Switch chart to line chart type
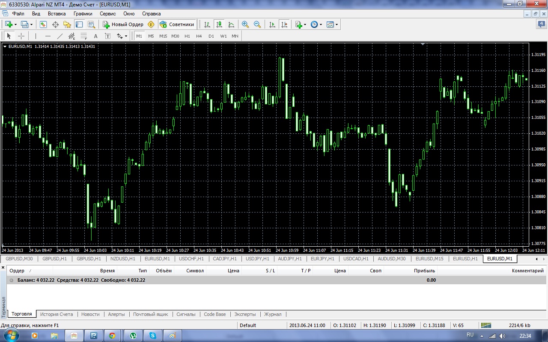 point(231,24)
